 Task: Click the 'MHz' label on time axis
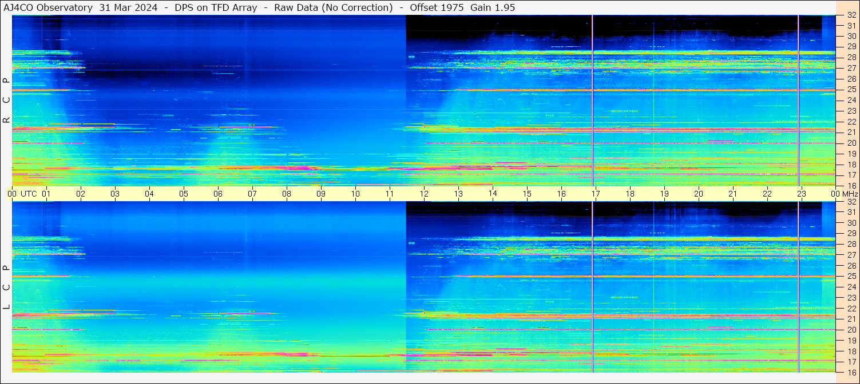tap(850, 194)
